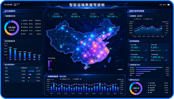Image resolution: width=174 pixels, height=99 pixels.
Task: Click the 运力区域分布 section title
Action: click(10, 41)
